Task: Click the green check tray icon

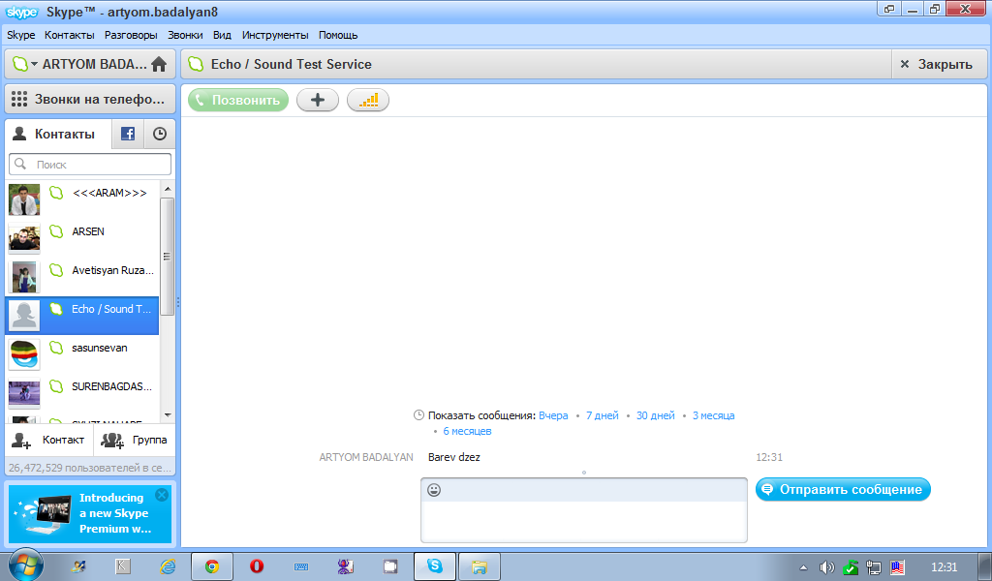Action: [851, 567]
